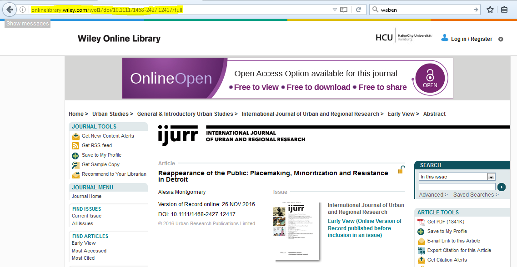The width and height of the screenshot is (517, 267).
Task: Click Save to My Profile icon in Article Tools
Action: click(422, 232)
